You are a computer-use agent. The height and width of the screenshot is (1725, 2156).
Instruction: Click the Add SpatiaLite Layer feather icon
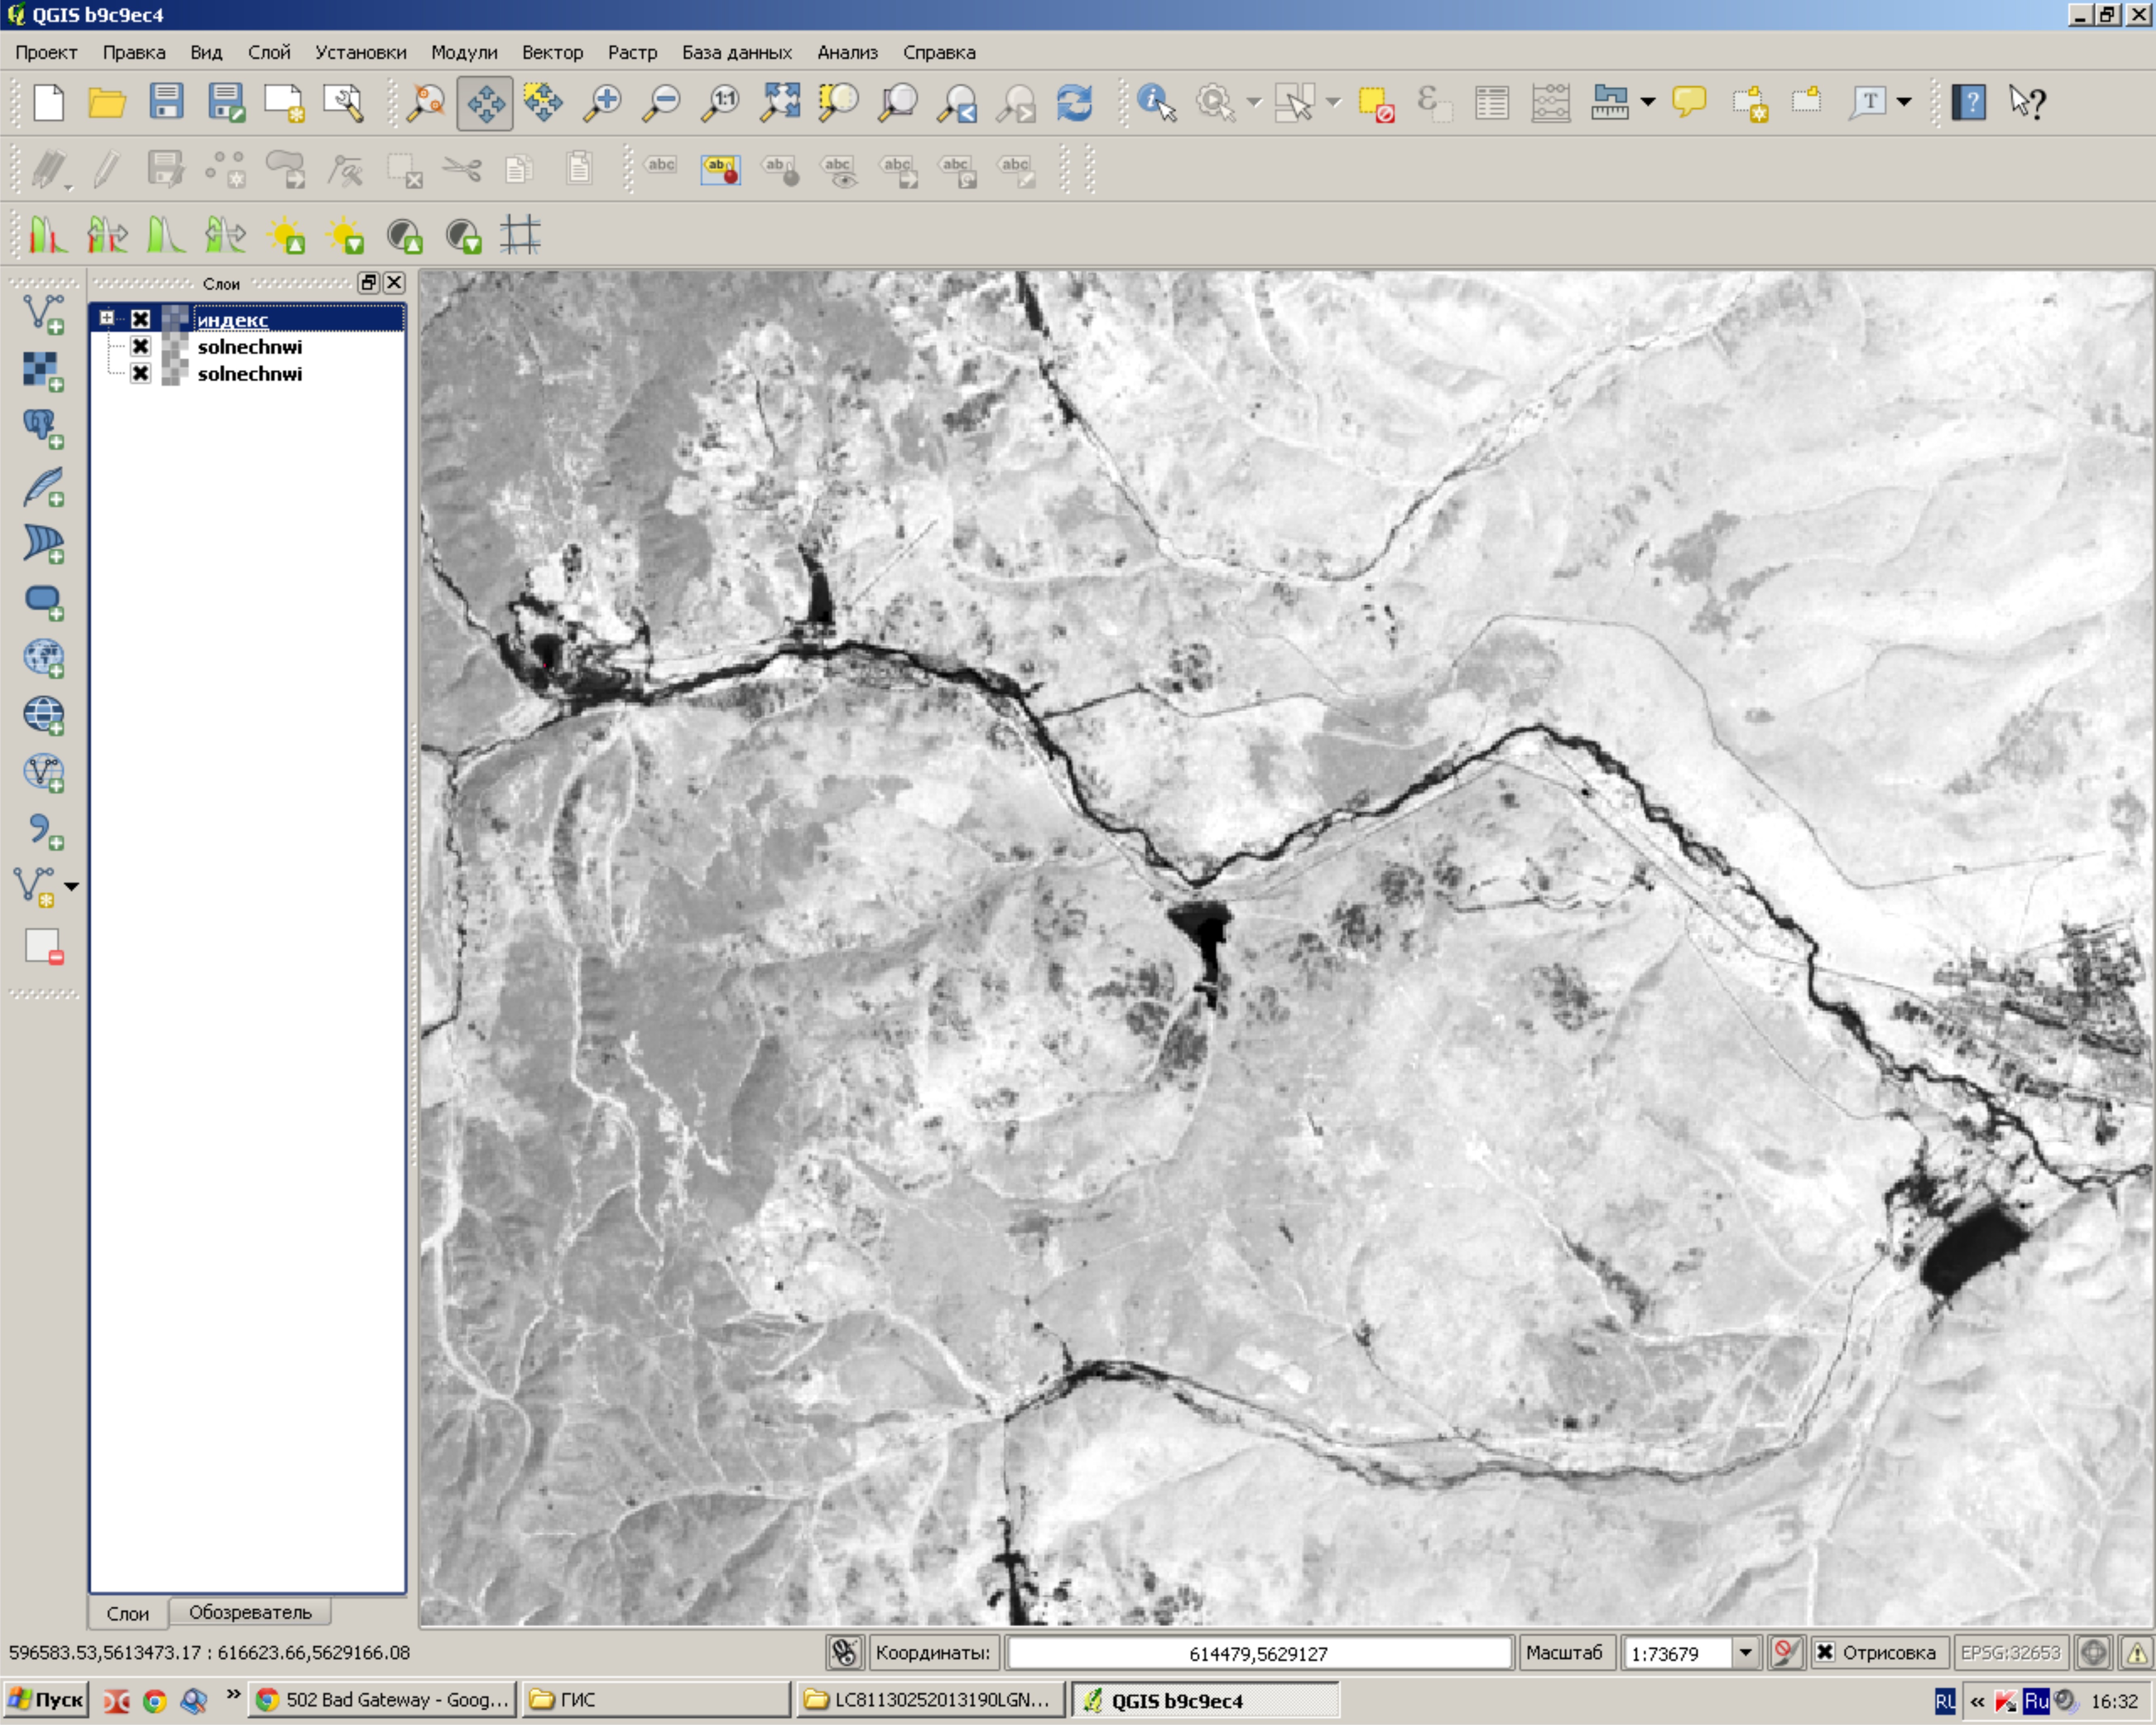tap(44, 486)
